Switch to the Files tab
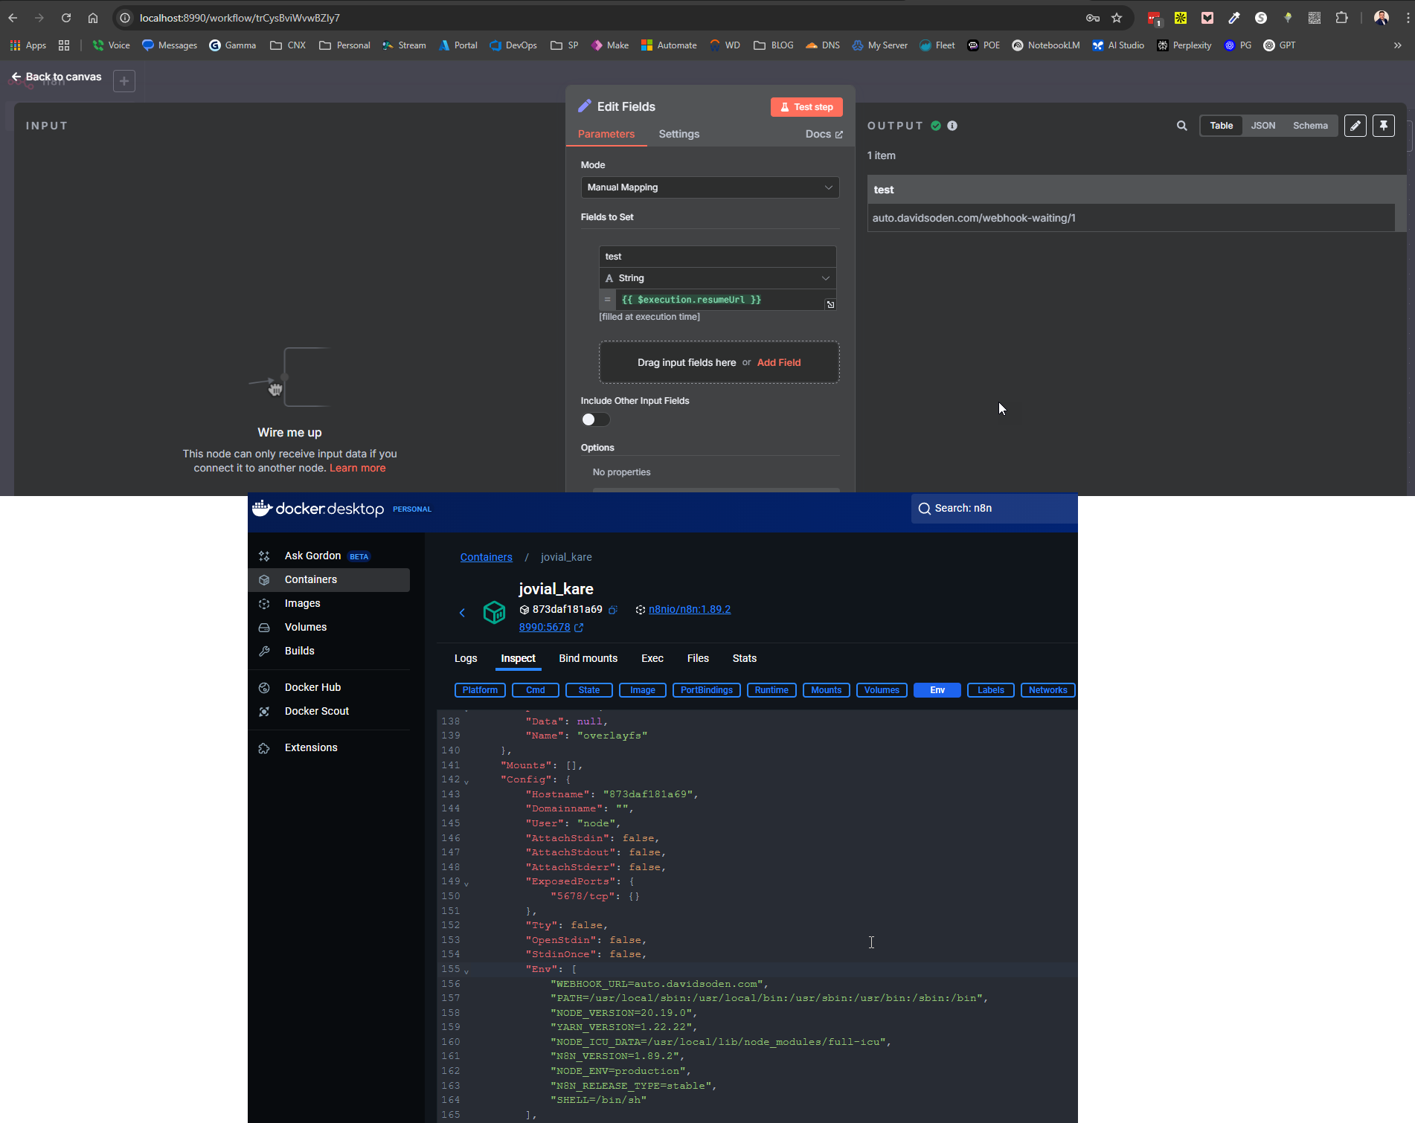1415x1123 pixels. 698,659
